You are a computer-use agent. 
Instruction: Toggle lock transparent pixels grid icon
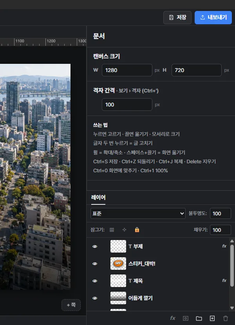point(112,230)
